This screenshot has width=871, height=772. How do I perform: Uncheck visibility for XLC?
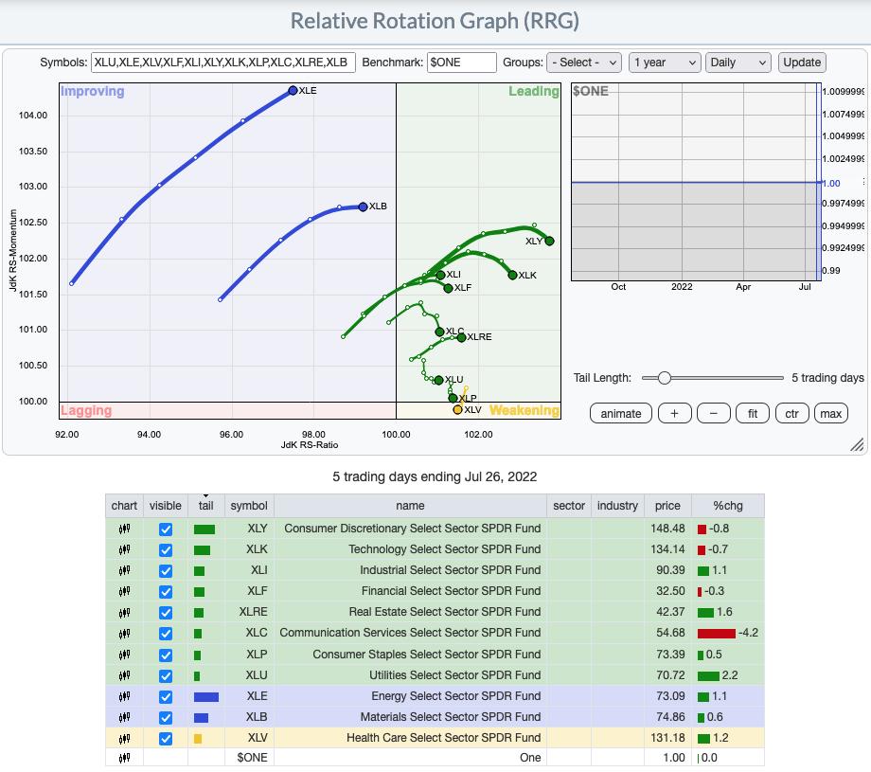click(166, 634)
